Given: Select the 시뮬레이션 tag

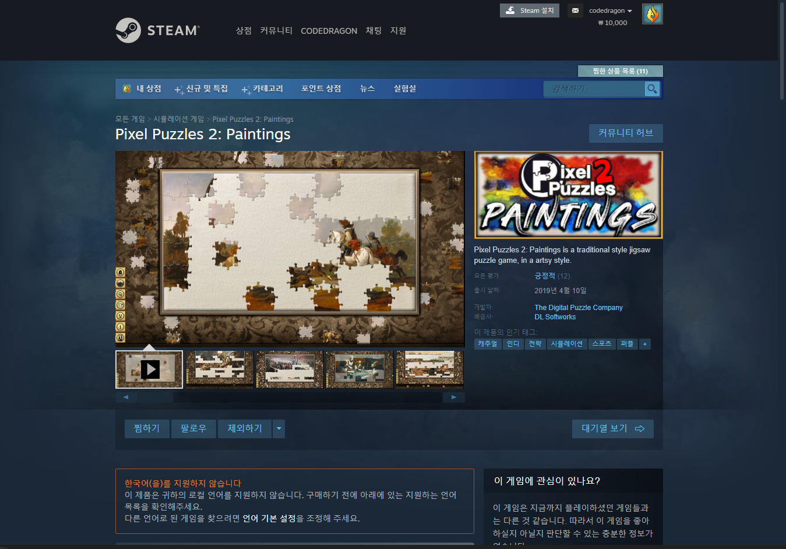Looking at the screenshot, I should click(567, 344).
